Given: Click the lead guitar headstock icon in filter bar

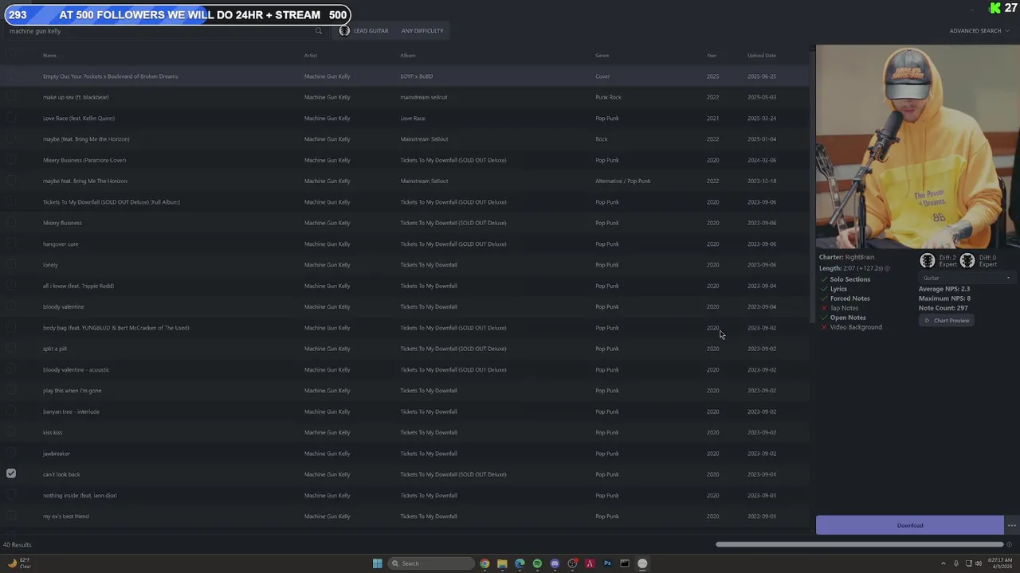Looking at the screenshot, I should click(x=344, y=30).
